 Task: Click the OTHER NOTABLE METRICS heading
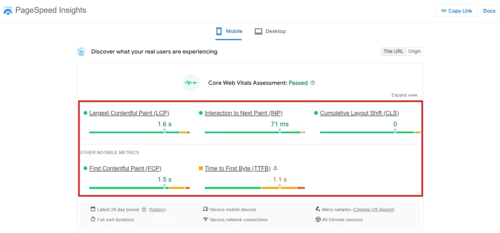point(109,152)
